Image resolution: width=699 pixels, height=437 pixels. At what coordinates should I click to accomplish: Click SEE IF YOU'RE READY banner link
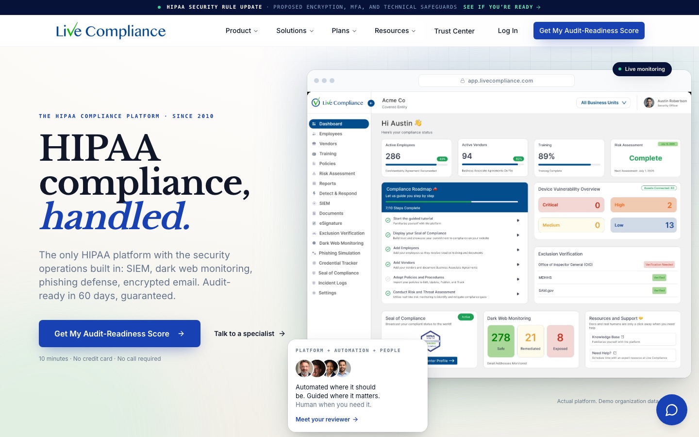[x=502, y=7]
